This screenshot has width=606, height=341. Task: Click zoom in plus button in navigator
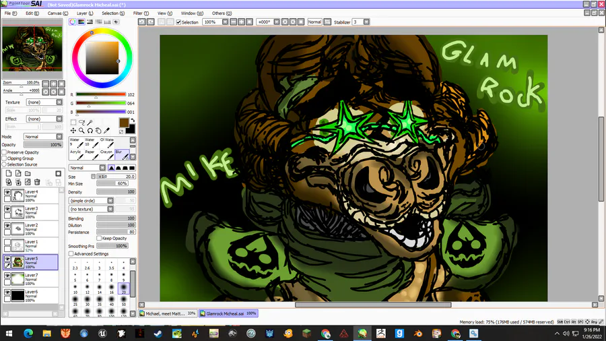click(53, 84)
